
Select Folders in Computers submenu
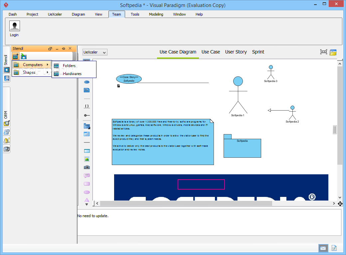[74, 66]
